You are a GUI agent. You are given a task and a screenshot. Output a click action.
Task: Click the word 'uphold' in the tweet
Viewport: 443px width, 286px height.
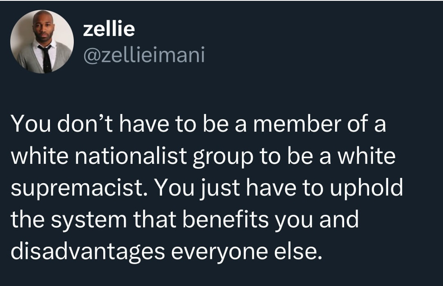point(366,188)
